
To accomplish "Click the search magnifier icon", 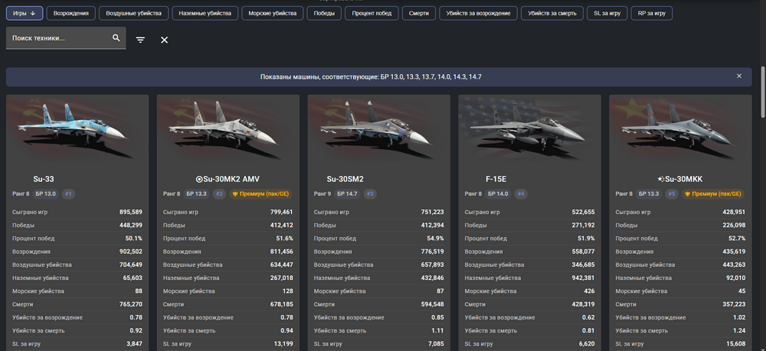I will pyautogui.click(x=116, y=38).
